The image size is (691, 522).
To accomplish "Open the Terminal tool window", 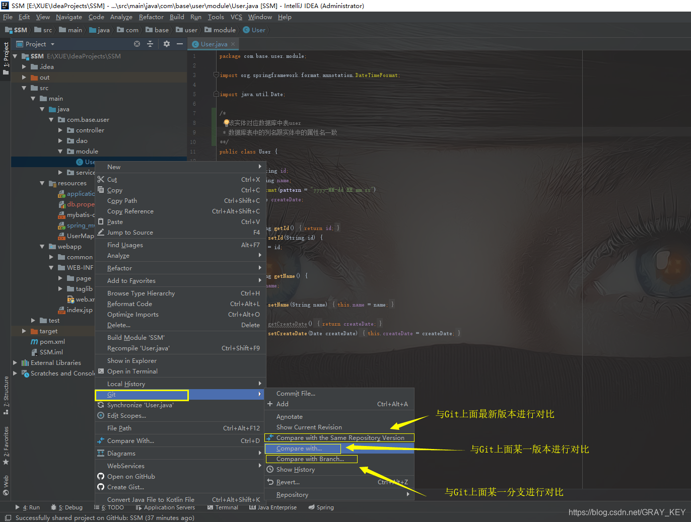I will tap(223, 507).
